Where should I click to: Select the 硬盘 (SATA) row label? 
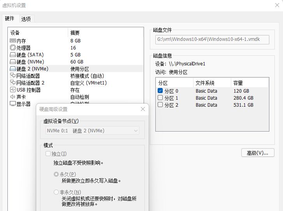(30, 55)
